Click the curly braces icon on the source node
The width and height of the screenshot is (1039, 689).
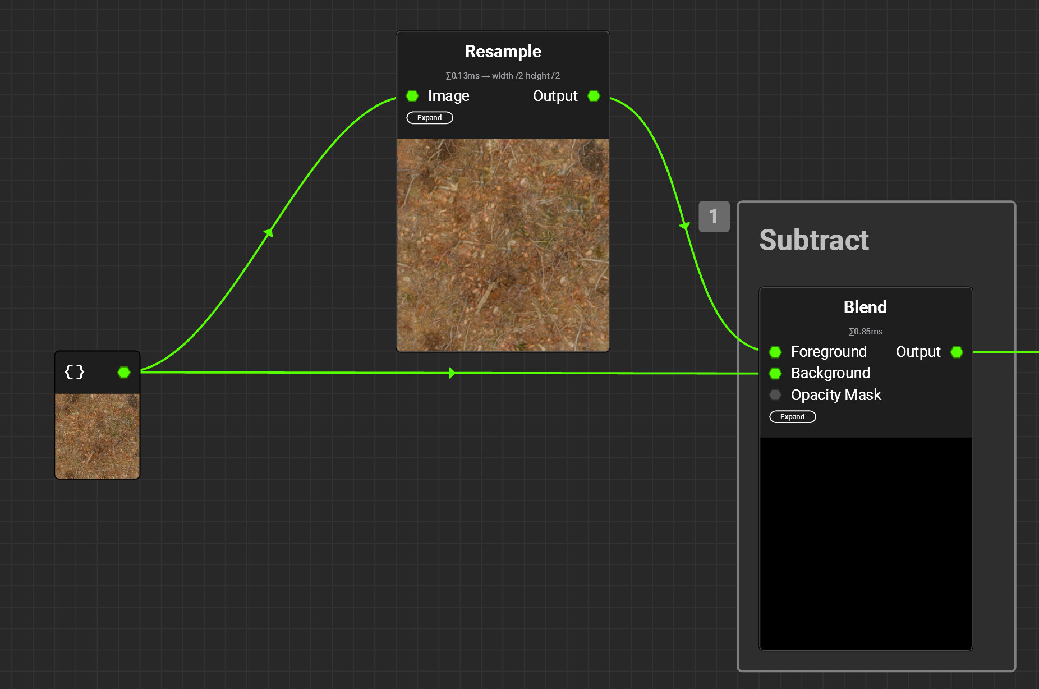pos(75,372)
